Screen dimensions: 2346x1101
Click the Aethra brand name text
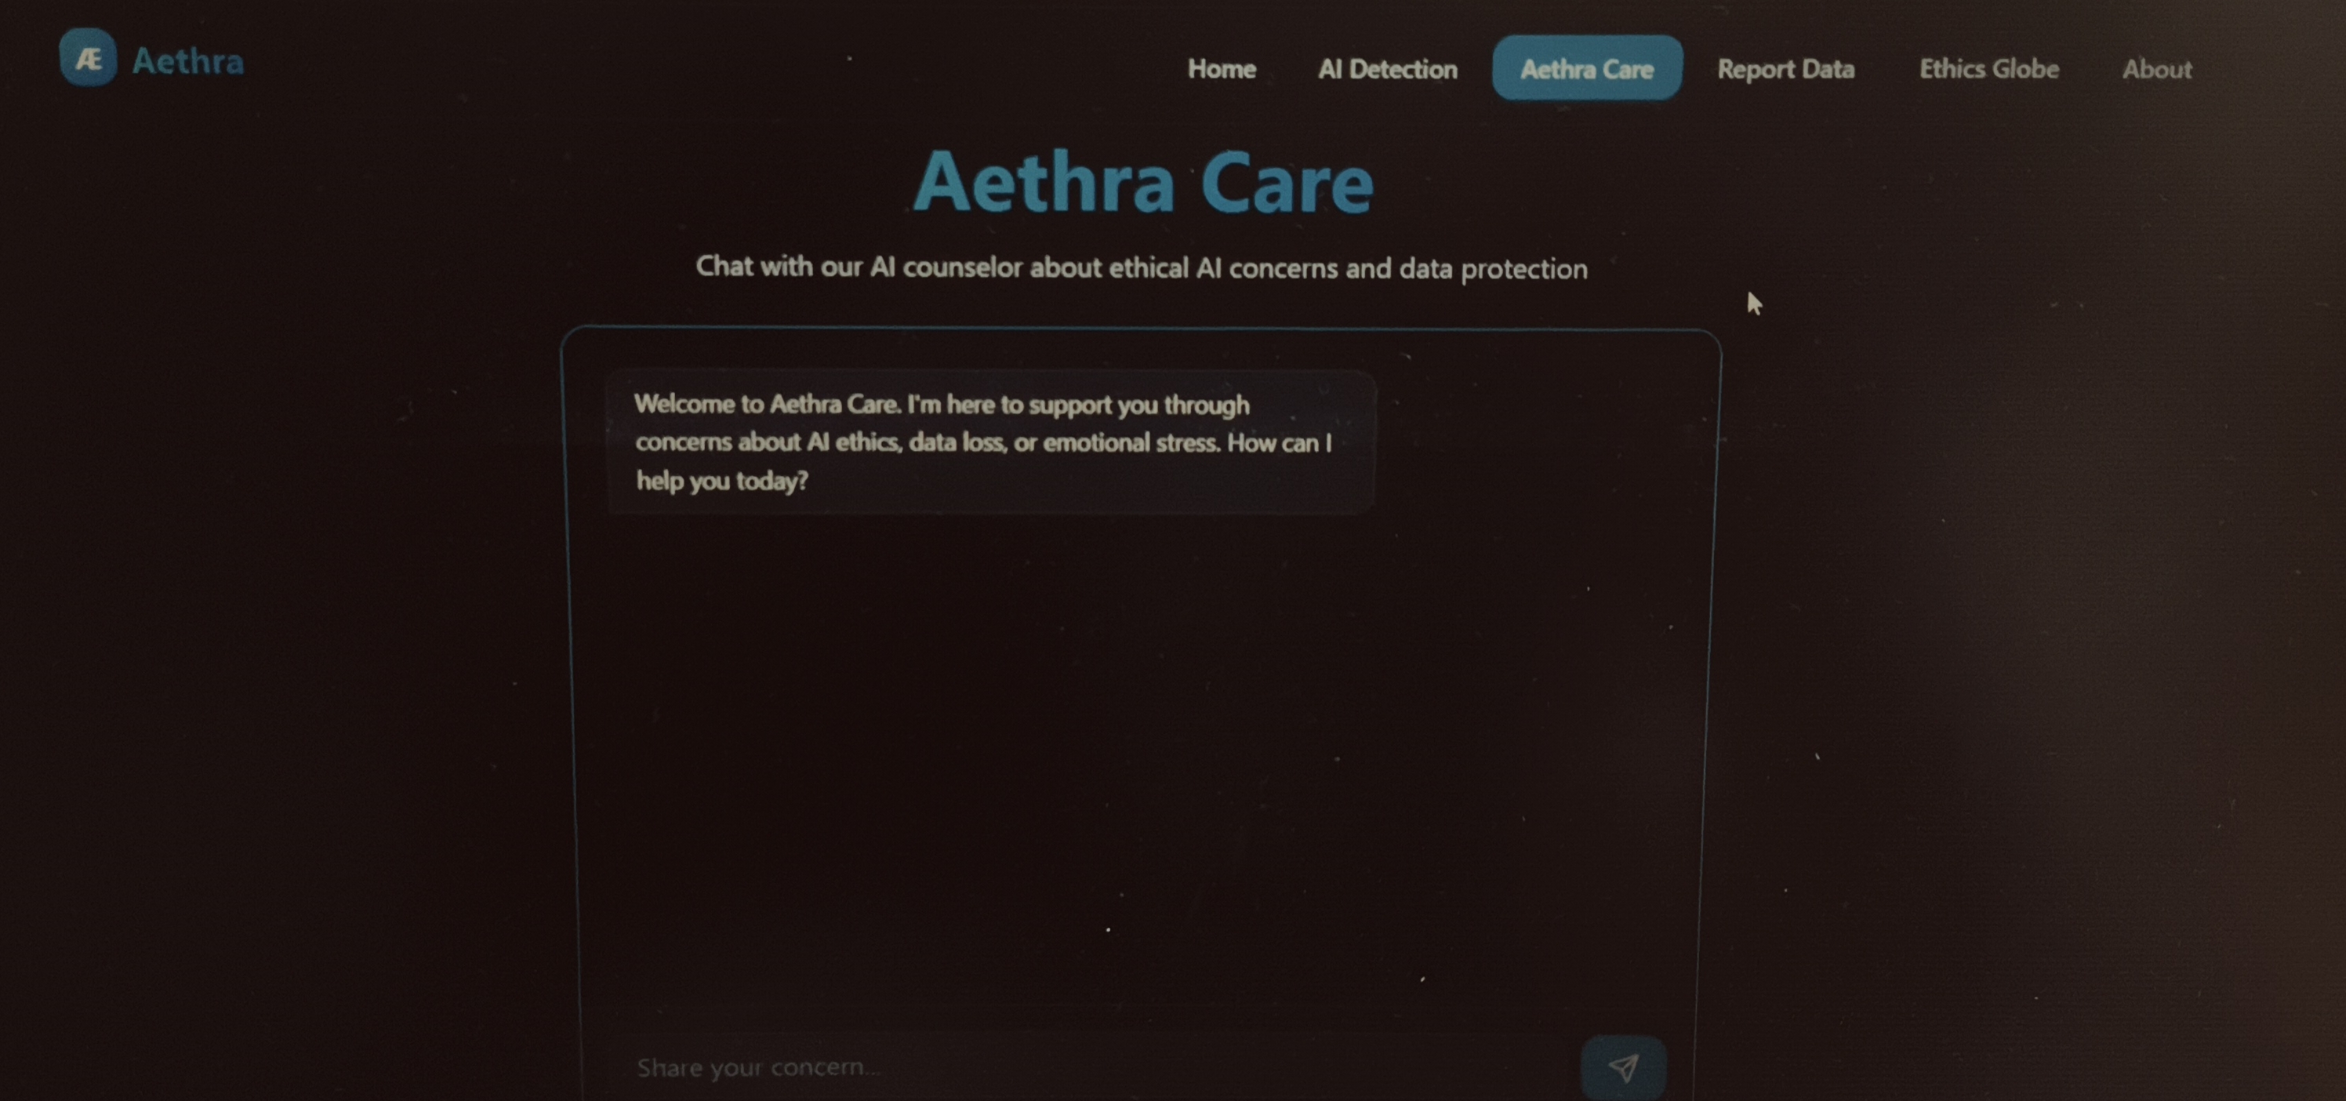point(187,61)
